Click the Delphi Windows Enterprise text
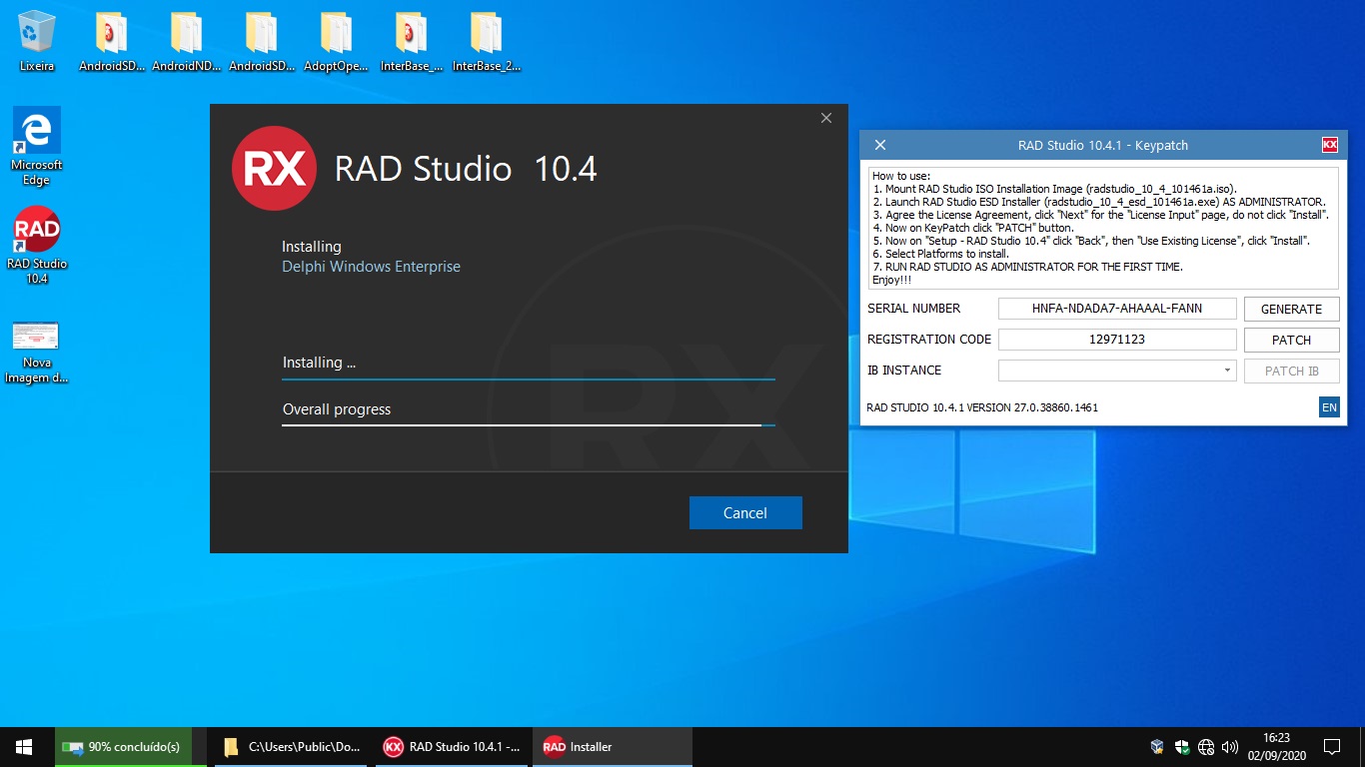1365x767 pixels. coord(371,267)
